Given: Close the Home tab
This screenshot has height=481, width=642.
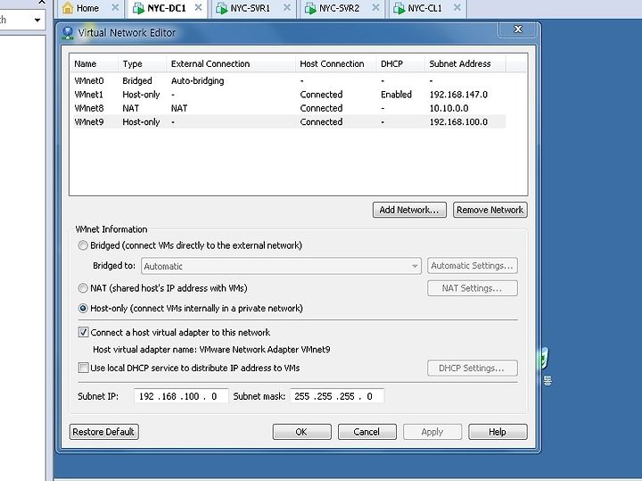Looking at the screenshot, I should tap(115, 7).
